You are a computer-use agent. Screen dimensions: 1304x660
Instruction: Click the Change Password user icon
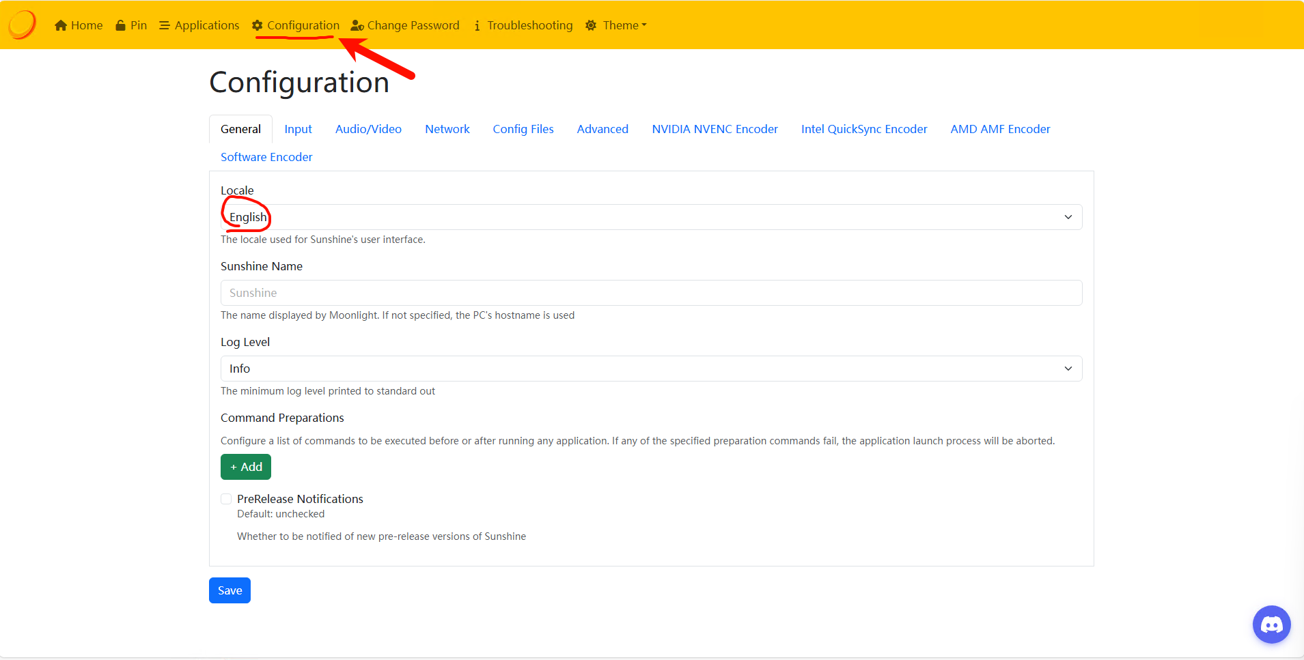coord(357,25)
